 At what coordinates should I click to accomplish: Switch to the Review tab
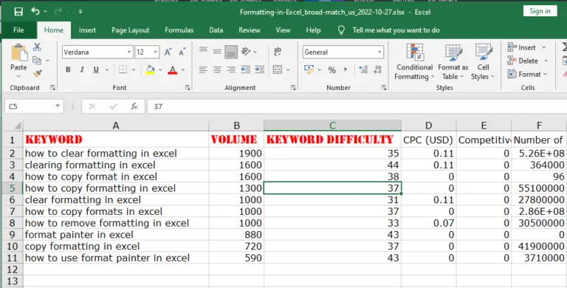[x=249, y=30]
